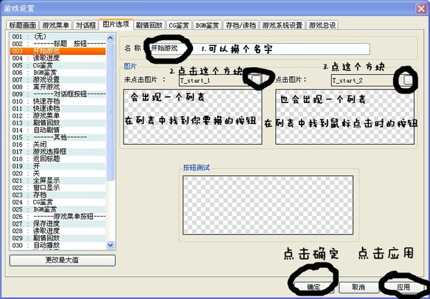The width and height of the screenshot is (430, 299).
Task: Click the list scrollbar up arrow
Action: point(110,37)
